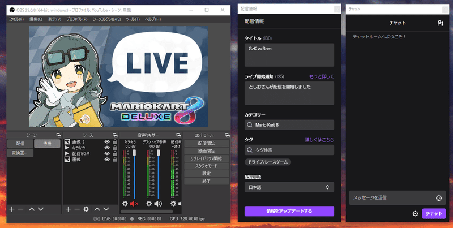Enable スタジオモード
Screen dimensions: 453x228
(207, 166)
